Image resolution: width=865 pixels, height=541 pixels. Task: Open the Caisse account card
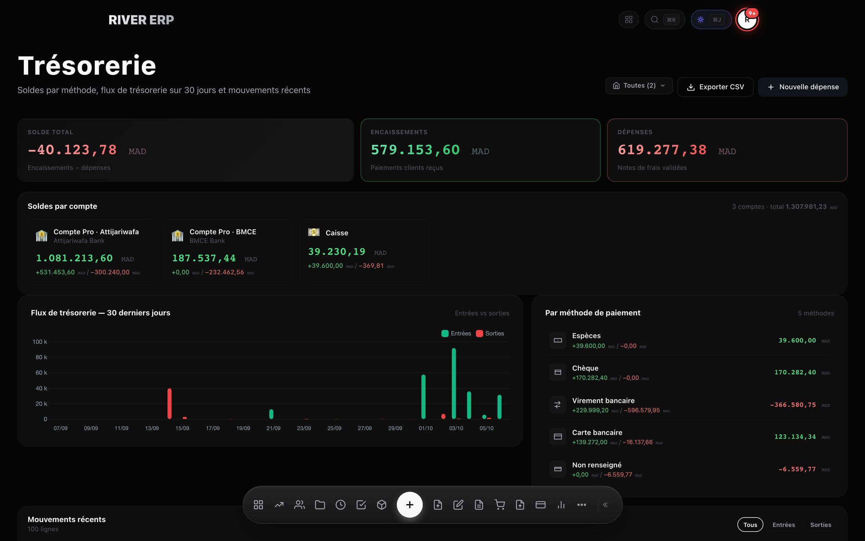click(364, 252)
